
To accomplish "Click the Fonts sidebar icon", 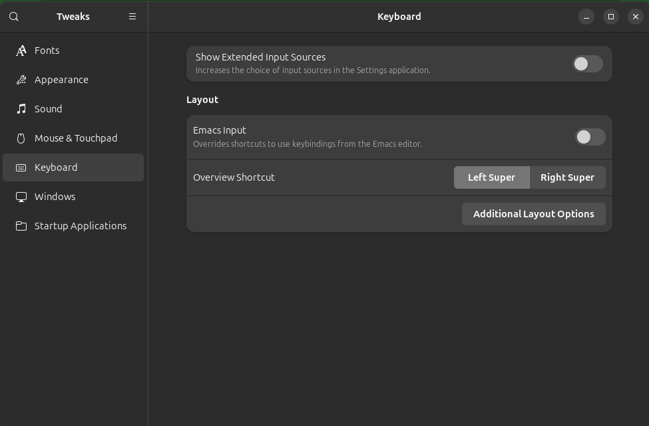I will point(21,51).
